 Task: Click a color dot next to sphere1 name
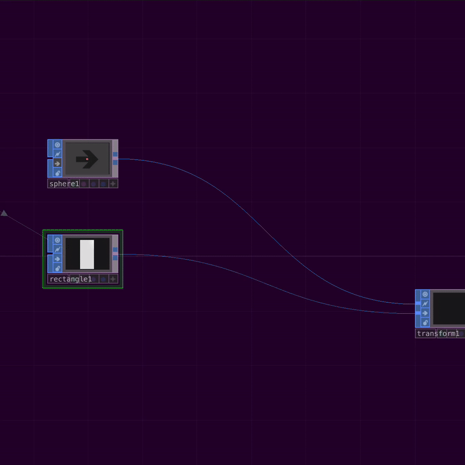click(x=83, y=184)
